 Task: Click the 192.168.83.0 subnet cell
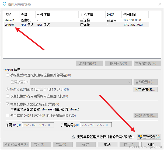[132, 20]
